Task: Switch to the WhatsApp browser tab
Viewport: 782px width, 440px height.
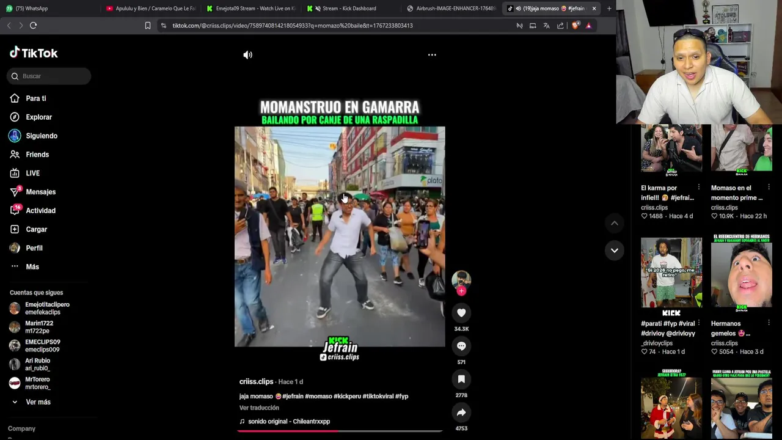Action: tap(49, 9)
